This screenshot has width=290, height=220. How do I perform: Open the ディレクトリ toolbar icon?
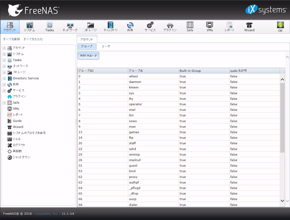pyautogui.click(x=111, y=27)
